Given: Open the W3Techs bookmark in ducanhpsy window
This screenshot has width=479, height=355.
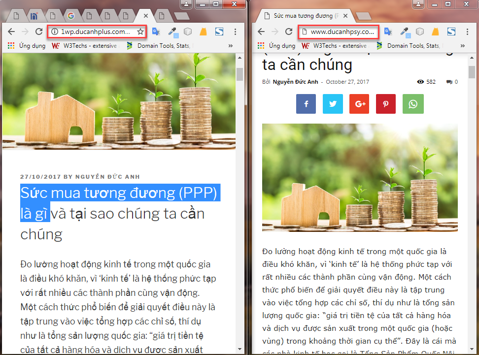Looking at the screenshot, I should pyautogui.click(x=334, y=46).
